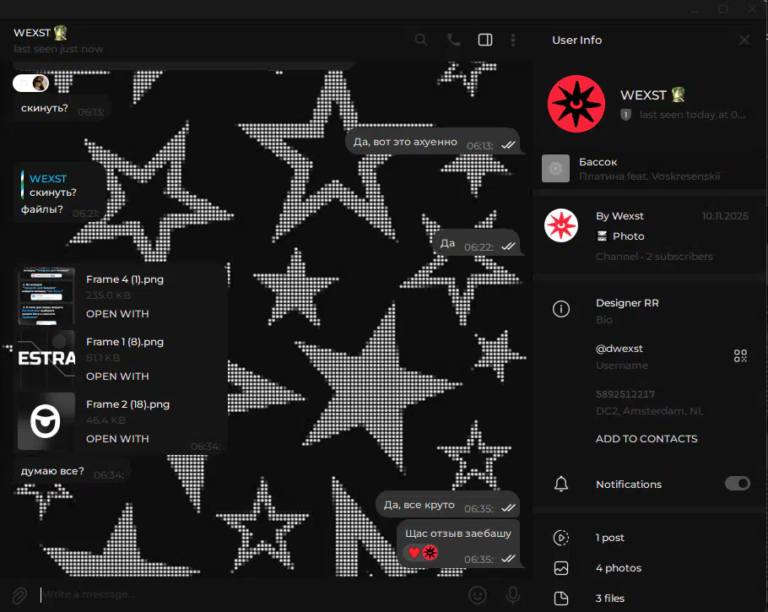768x612 pixels.
Task: Toggle Notifications switch for this user
Action: click(x=737, y=484)
